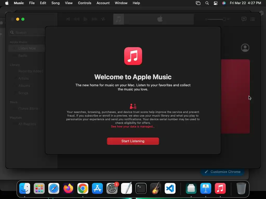Click the privacy handshake icon in the dialog
The image size is (266, 199).
pos(133,106)
